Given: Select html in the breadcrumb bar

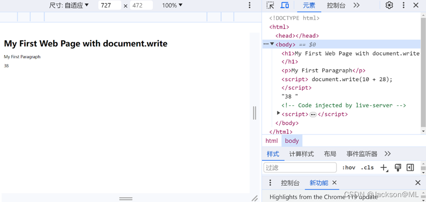Looking at the screenshot, I should pos(271,141).
